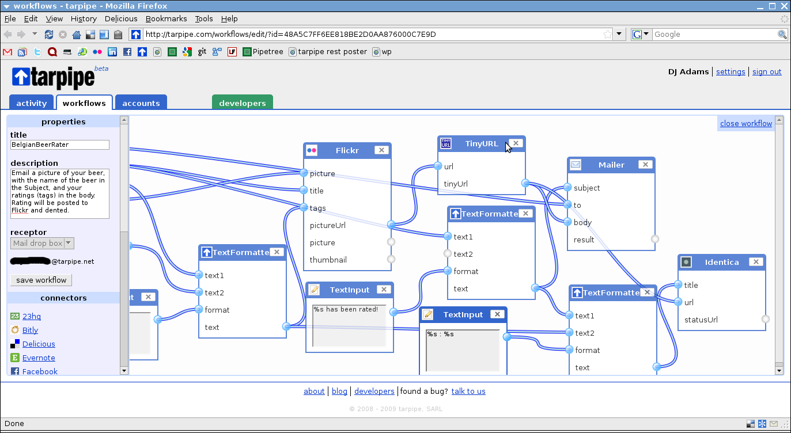Click the Gmail bookmark icon
The image size is (791, 433).
point(7,52)
